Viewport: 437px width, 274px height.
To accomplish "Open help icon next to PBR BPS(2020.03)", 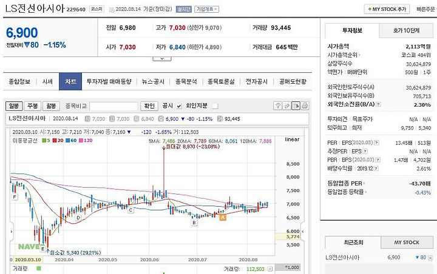I will (x=378, y=160).
